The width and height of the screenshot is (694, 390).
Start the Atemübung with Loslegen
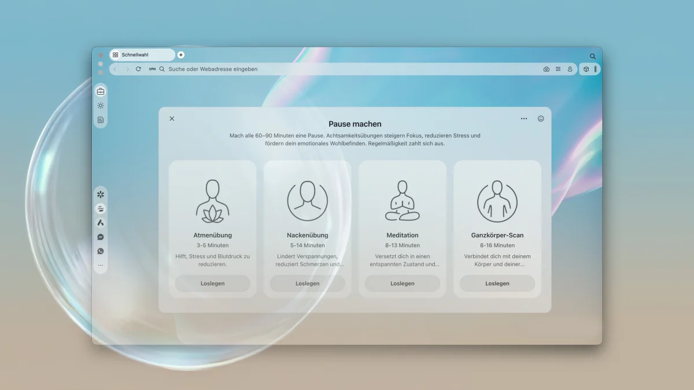coord(213,284)
